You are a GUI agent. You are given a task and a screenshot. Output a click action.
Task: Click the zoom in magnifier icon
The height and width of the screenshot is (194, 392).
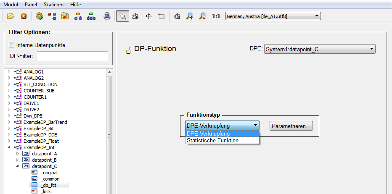tap(190, 16)
